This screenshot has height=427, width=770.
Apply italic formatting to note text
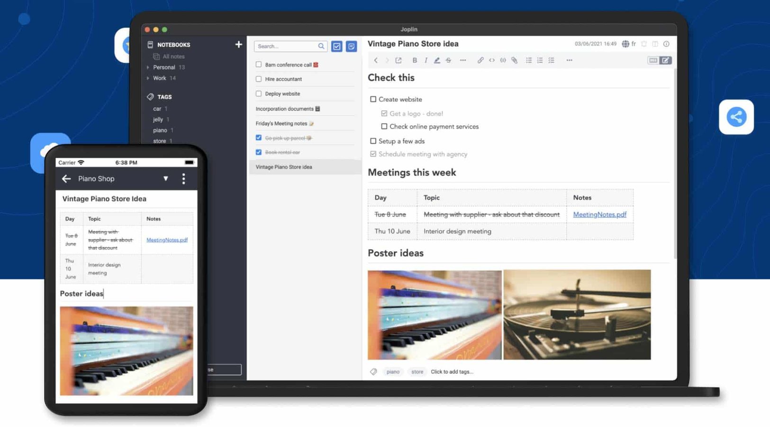pyautogui.click(x=426, y=60)
